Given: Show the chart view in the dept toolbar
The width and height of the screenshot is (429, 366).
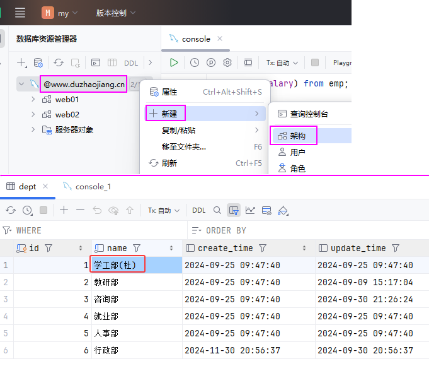Looking at the screenshot, I should [250, 210].
